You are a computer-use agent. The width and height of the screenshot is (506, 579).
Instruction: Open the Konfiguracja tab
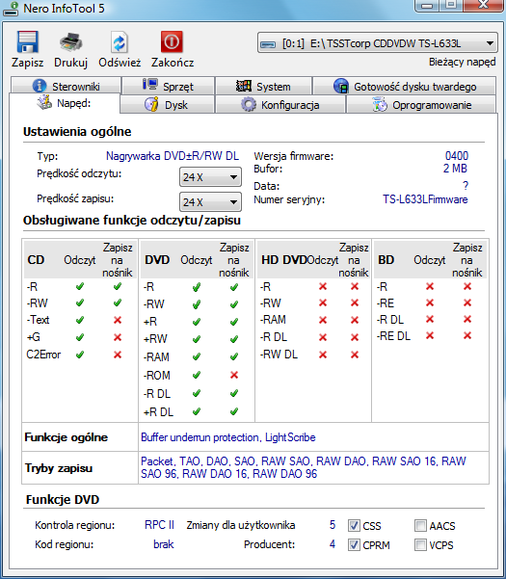[x=280, y=105]
